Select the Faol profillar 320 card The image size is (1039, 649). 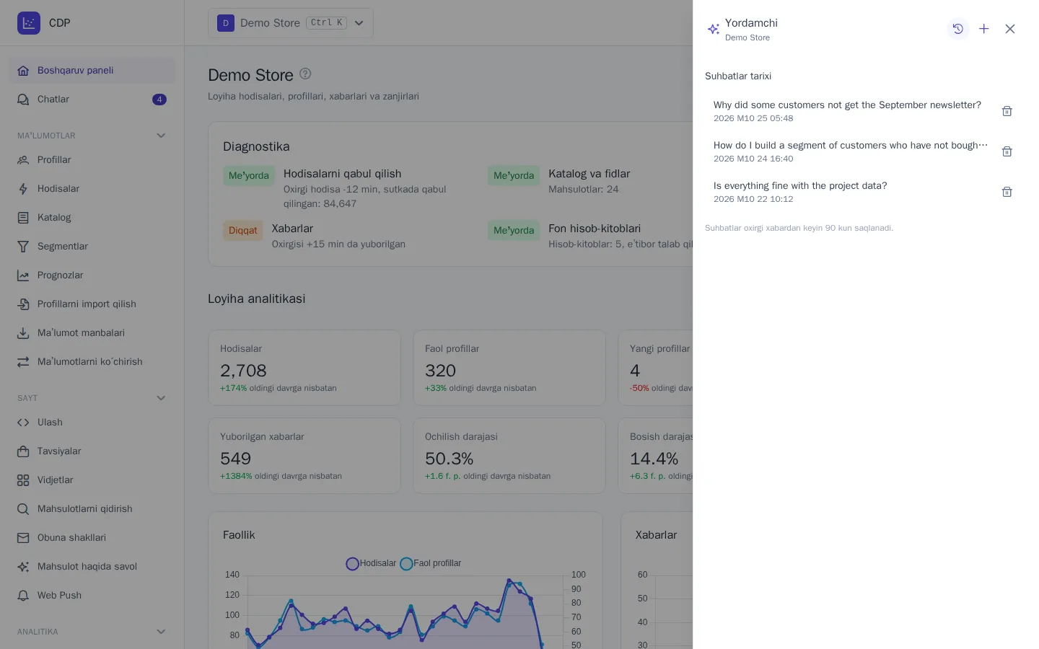[509, 368]
